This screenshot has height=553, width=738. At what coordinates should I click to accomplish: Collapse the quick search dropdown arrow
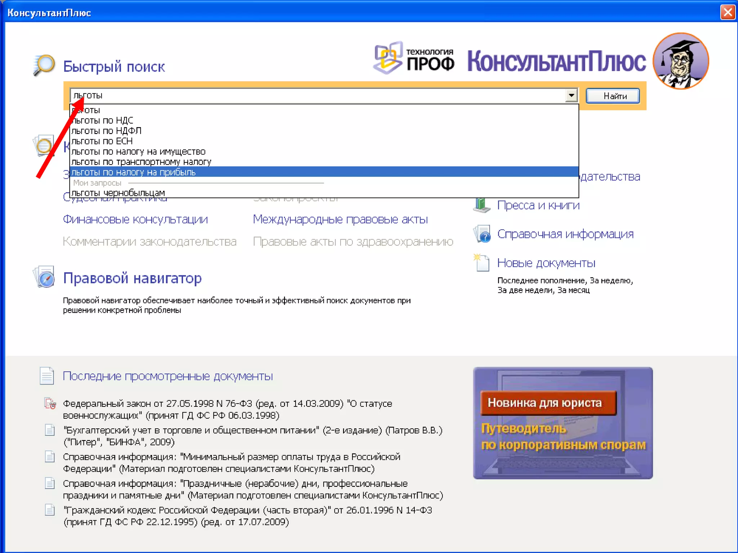click(571, 96)
